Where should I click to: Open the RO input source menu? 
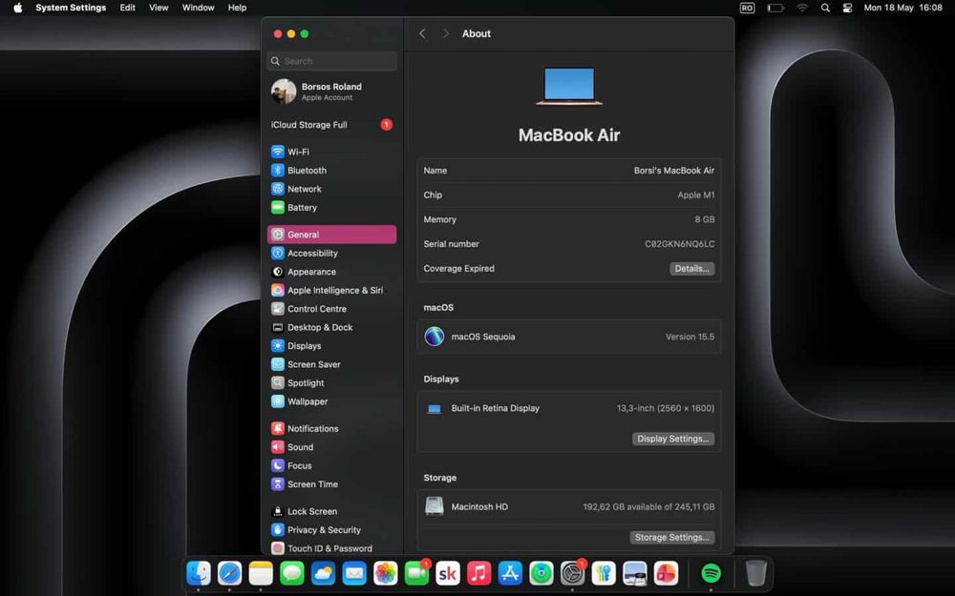748,8
